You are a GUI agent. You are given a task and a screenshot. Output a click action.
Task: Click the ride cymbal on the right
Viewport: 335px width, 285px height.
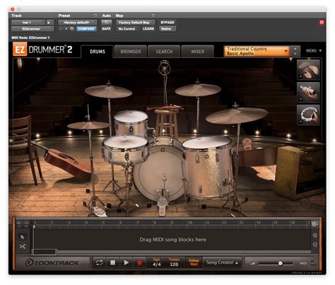coord(236,115)
